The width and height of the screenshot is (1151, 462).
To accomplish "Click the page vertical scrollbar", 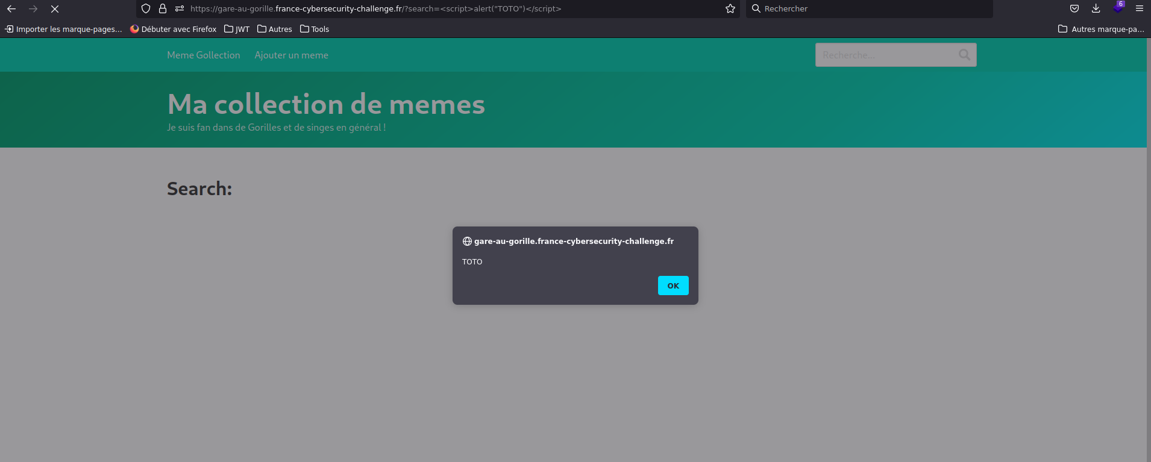I will (x=1149, y=250).
